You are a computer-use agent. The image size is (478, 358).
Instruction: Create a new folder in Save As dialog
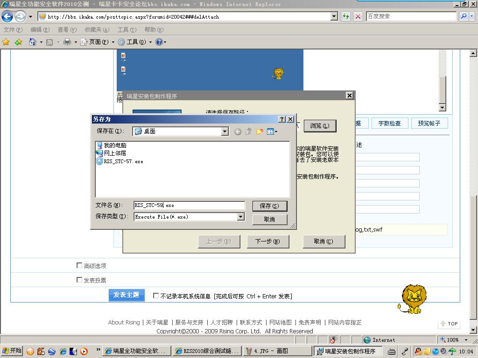[x=260, y=131]
